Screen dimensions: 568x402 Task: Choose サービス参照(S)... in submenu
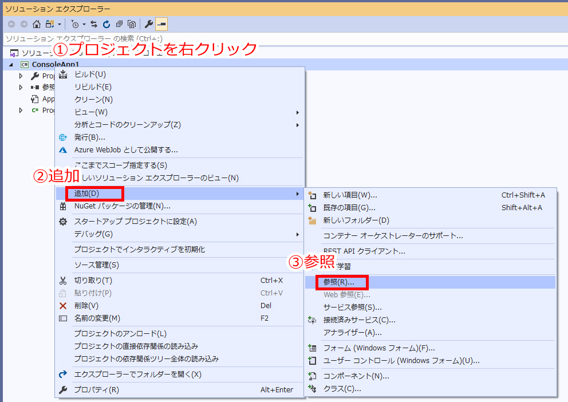tap(431, 308)
